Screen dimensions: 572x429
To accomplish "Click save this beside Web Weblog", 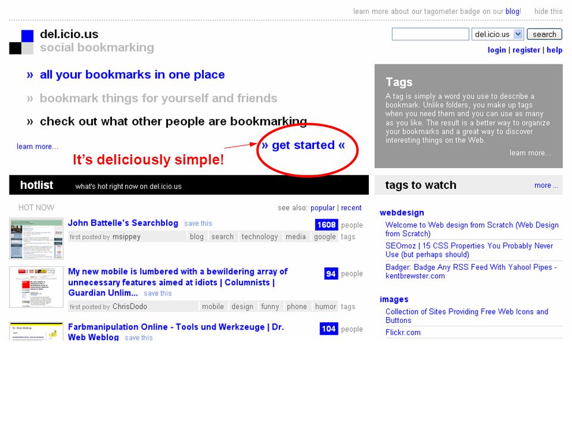I will tap(139, 338).
